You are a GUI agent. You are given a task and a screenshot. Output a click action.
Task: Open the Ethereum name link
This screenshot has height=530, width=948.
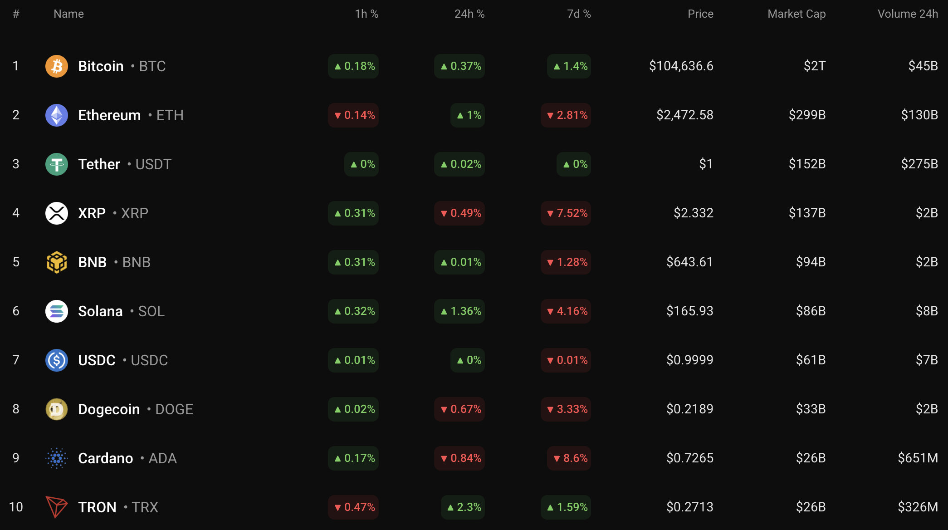(109, 115)
